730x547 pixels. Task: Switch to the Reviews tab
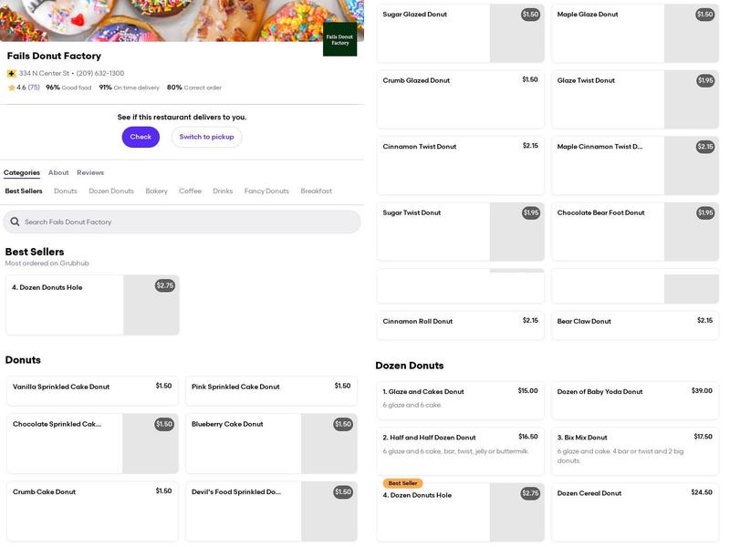click(x=90, y=172)
